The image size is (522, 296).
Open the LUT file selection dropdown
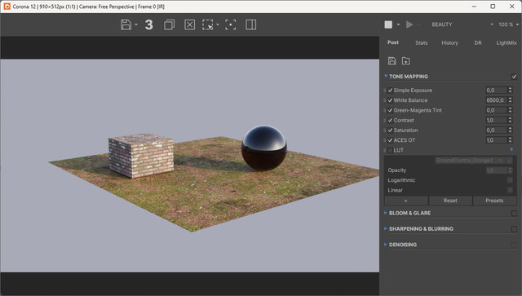(x=470, y=160)
